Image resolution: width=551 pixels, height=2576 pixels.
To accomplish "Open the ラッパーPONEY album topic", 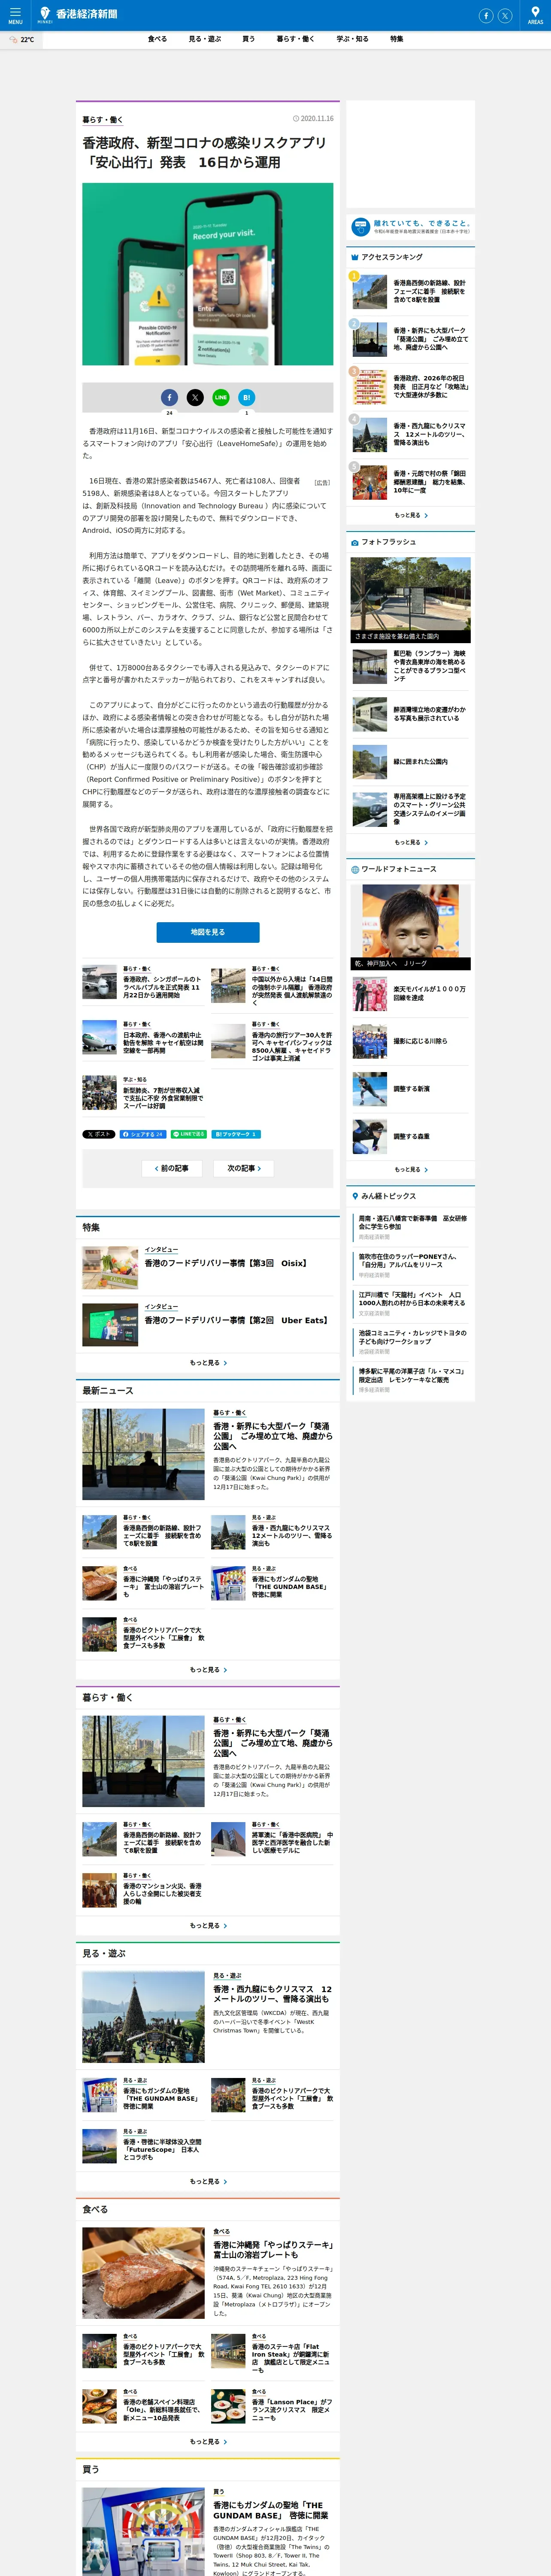I will tap(408, 1260).
